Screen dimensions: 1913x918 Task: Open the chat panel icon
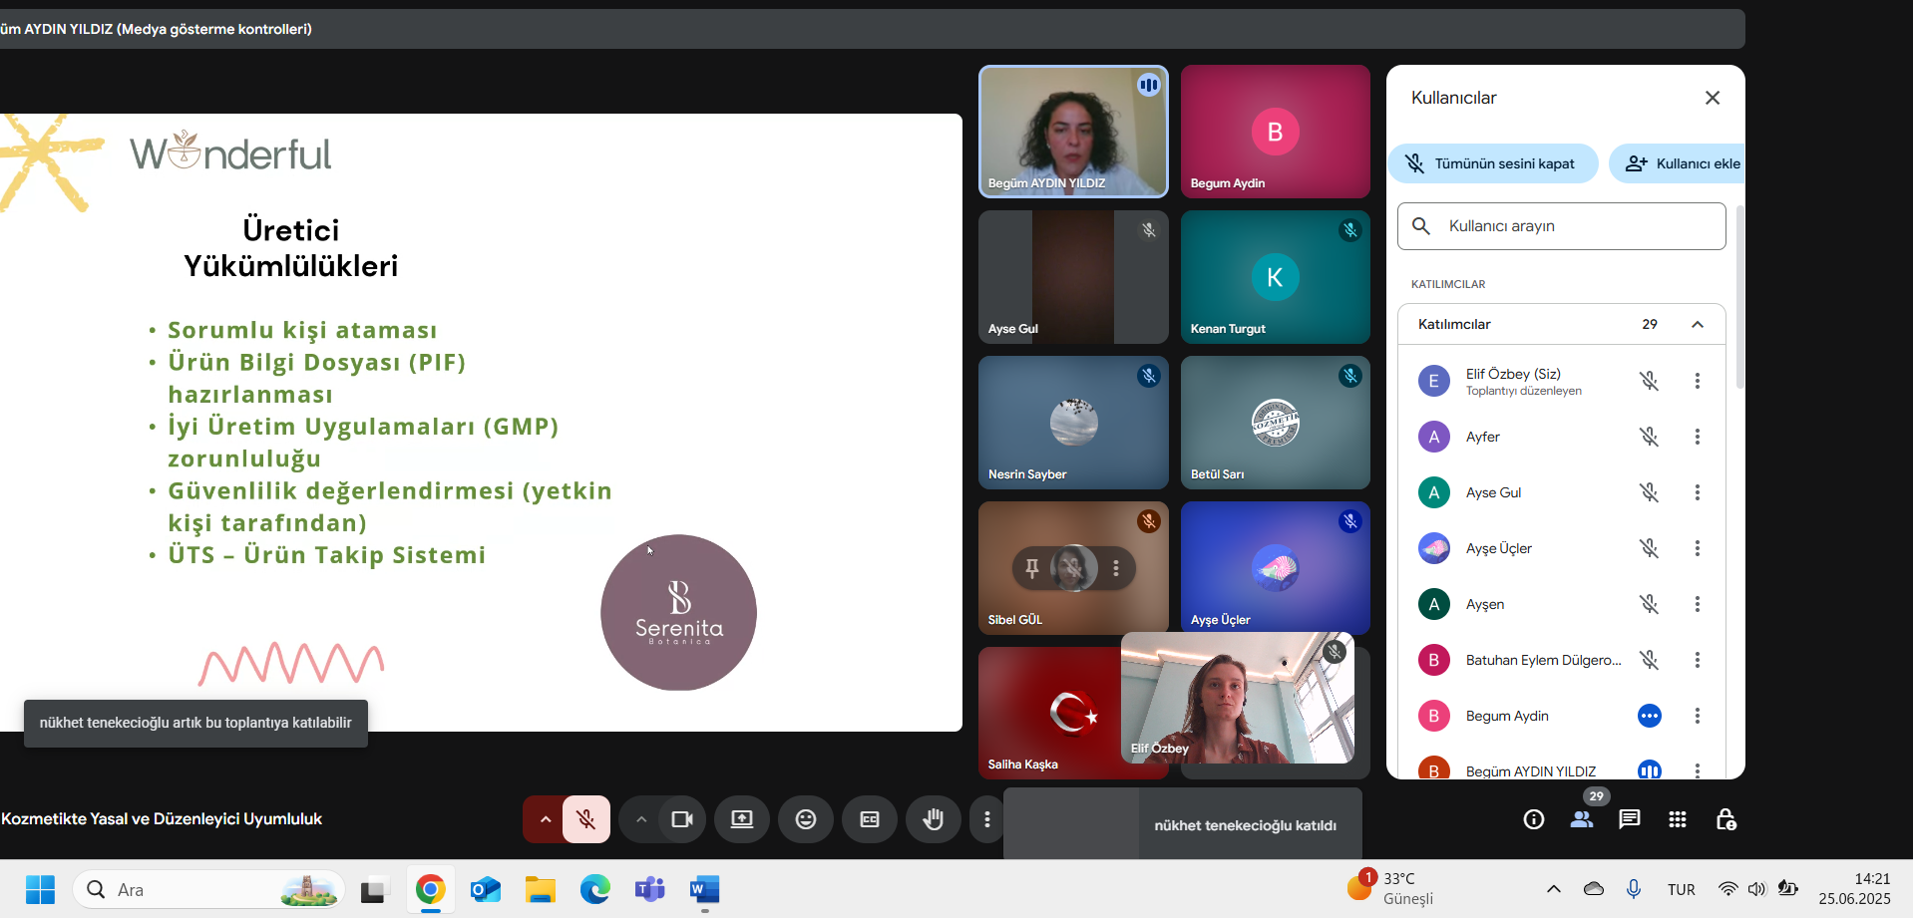pos(1630,819)
